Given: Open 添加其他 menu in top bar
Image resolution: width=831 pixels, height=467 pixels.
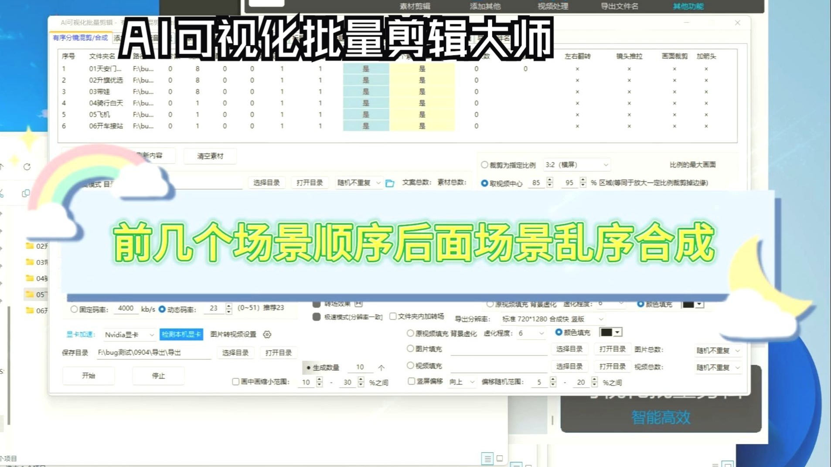Looking at the screenshot, I should 485,6.
